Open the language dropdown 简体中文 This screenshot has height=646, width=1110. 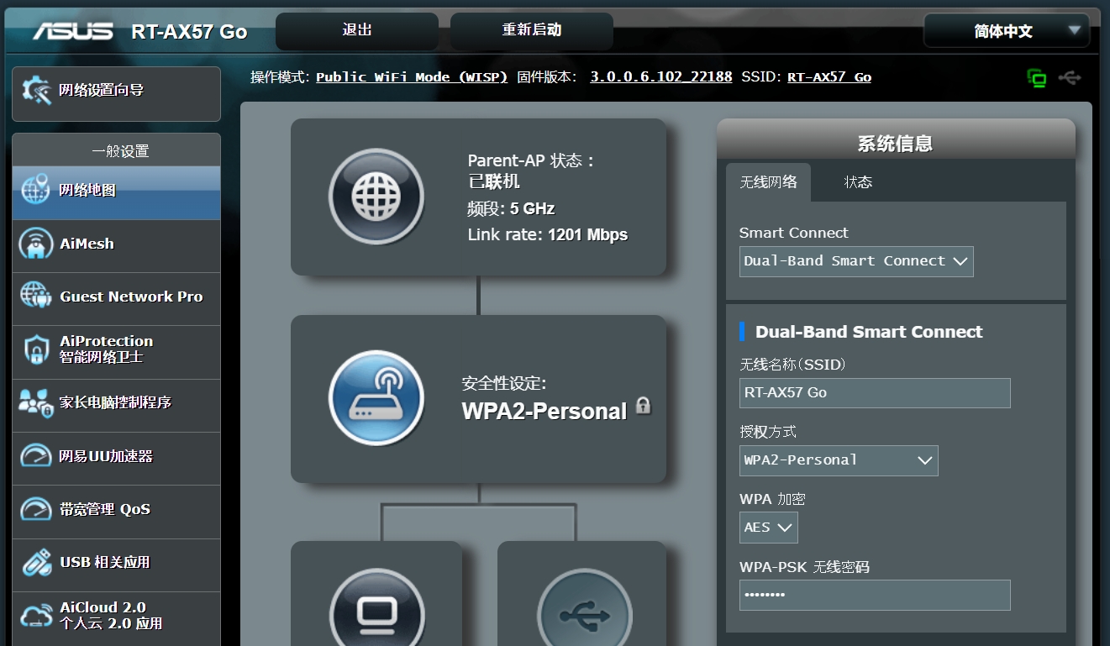(1007, 31)
